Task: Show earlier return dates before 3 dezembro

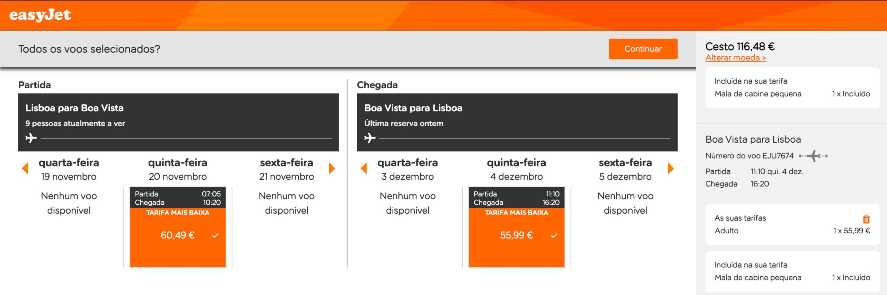Action: coord(364,169)
